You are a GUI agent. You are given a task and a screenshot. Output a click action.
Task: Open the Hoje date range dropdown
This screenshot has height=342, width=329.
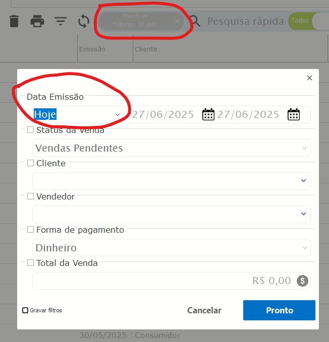point(77,114)
